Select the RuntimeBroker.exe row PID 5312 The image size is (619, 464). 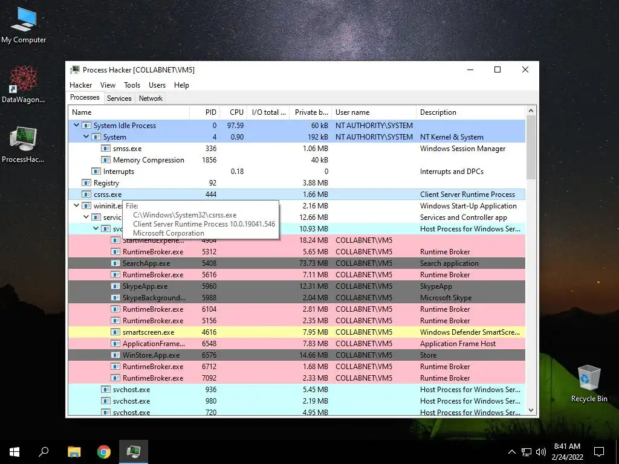point(296,252)
